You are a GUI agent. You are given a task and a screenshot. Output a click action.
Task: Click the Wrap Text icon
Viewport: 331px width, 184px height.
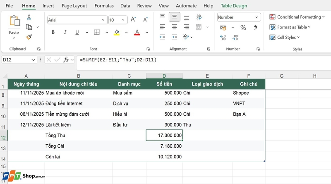pyautogui.click(x=199, y=17)
